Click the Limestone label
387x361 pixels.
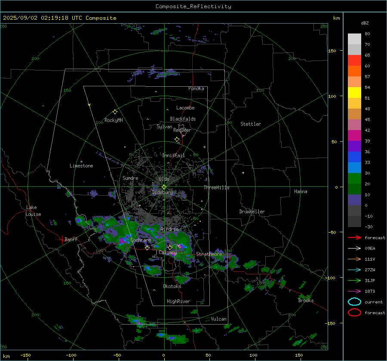tap(81, 166)
